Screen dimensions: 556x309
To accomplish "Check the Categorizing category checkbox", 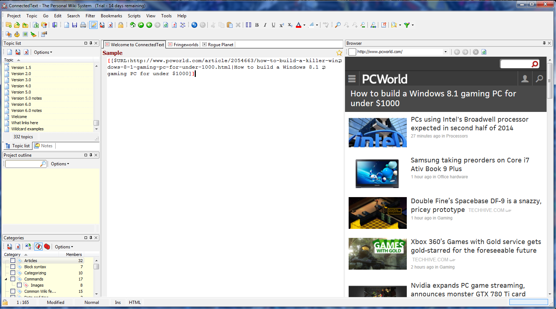I will click(x=13, y=273).
